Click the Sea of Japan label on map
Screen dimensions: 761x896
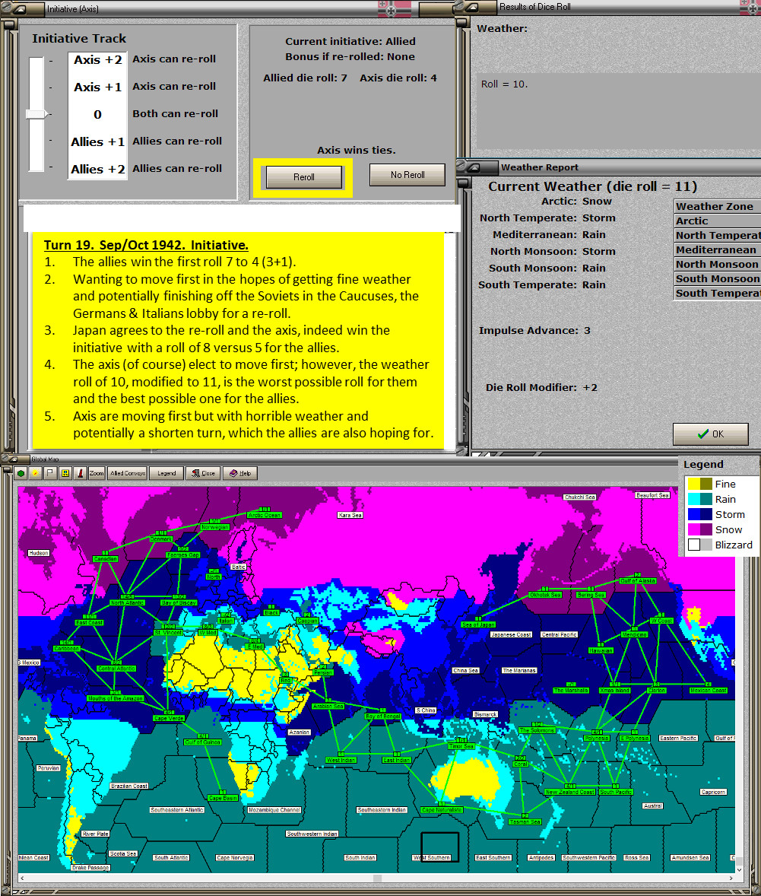click(478, 624)
